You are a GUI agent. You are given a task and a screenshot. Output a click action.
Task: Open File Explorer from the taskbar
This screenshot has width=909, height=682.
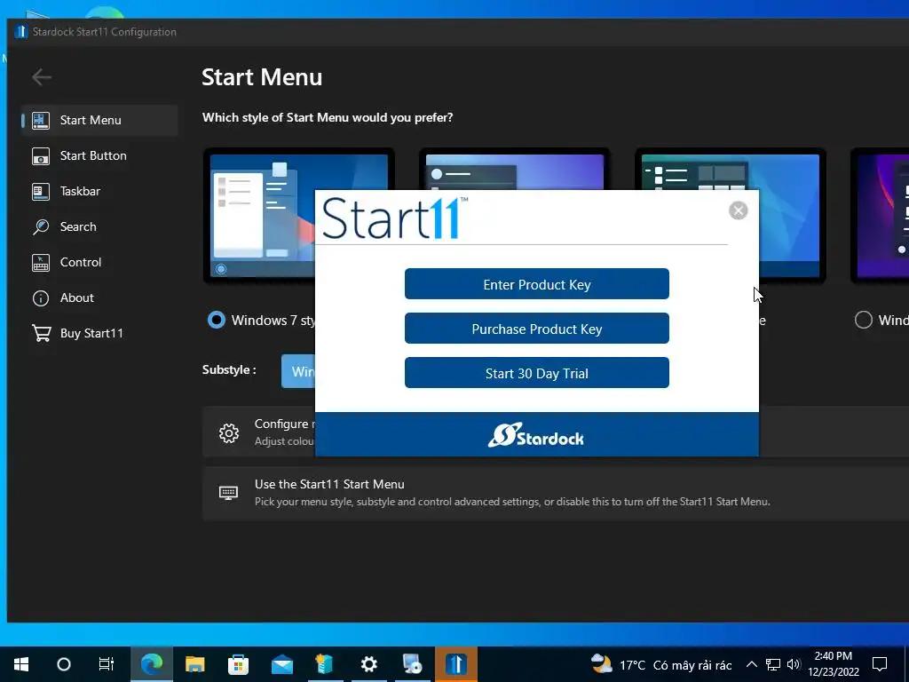194,664
